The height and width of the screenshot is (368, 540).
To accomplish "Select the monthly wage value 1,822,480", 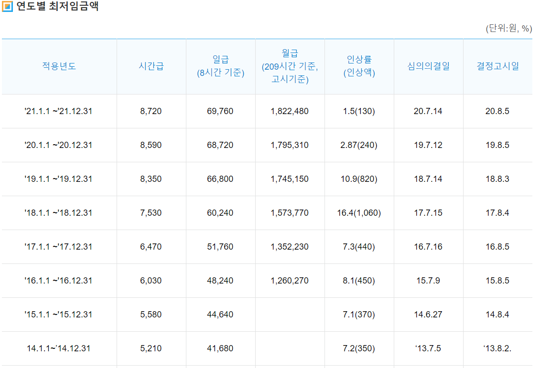I will click(290, 111).
